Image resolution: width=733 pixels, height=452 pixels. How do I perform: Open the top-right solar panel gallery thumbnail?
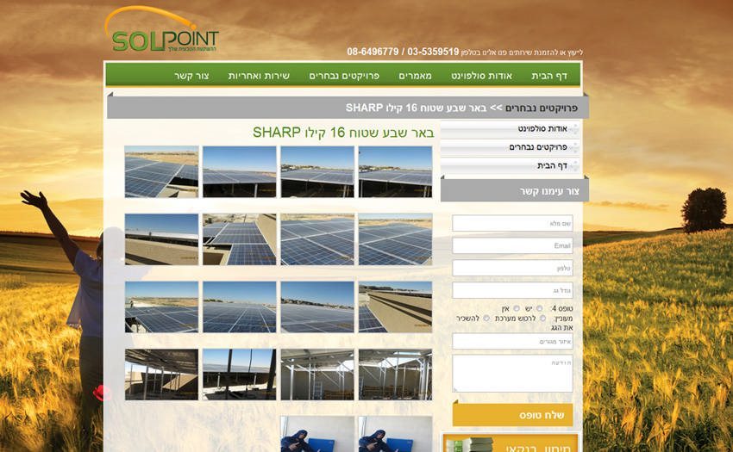point(395,171)
